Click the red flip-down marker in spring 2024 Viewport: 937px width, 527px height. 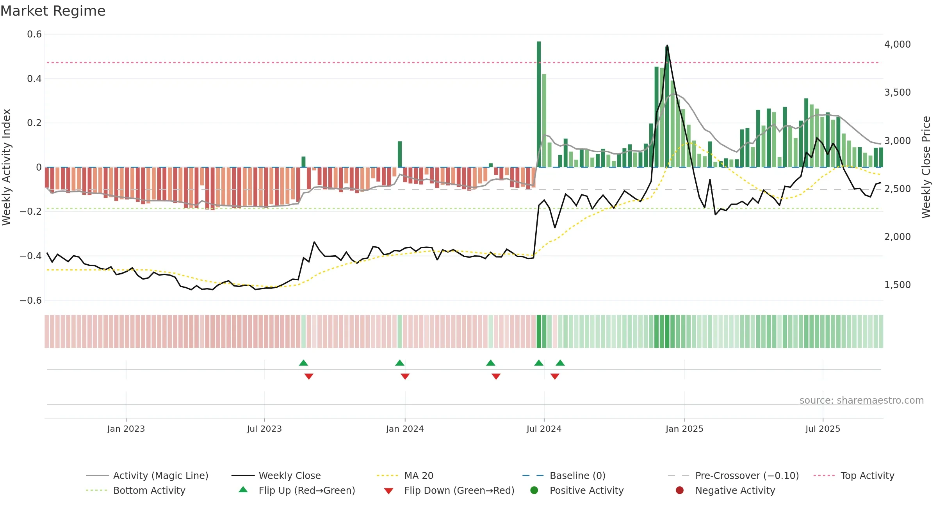(x=496, y=376)
